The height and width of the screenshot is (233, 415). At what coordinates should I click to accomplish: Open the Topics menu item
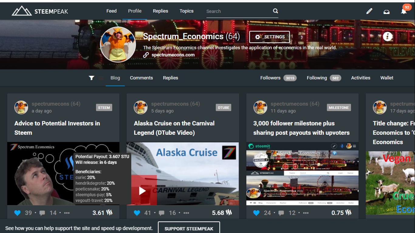(x=187, y=11)
